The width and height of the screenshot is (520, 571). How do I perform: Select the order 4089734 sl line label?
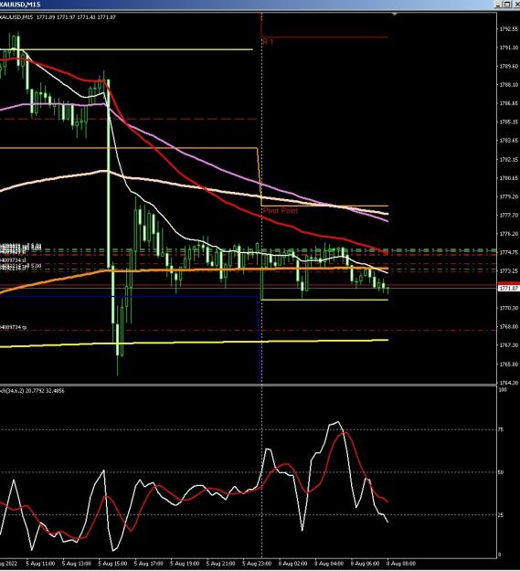tap(13, 260)
